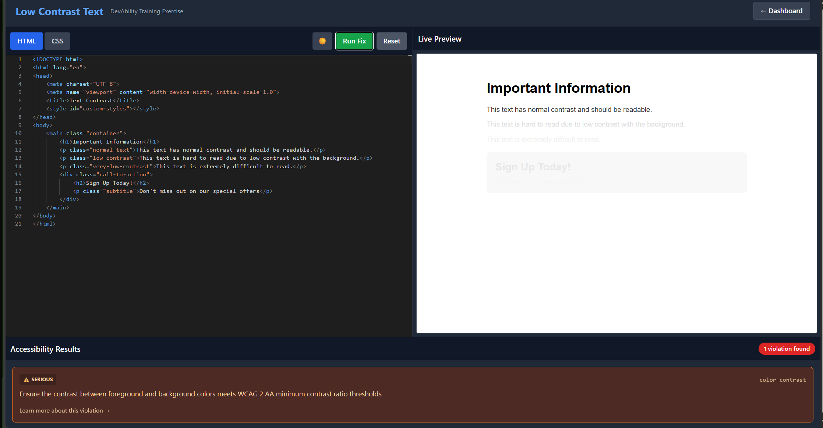Click the 'Low Contrast Text' page title
Screen dimensions: 823x428
coord(59,11)
